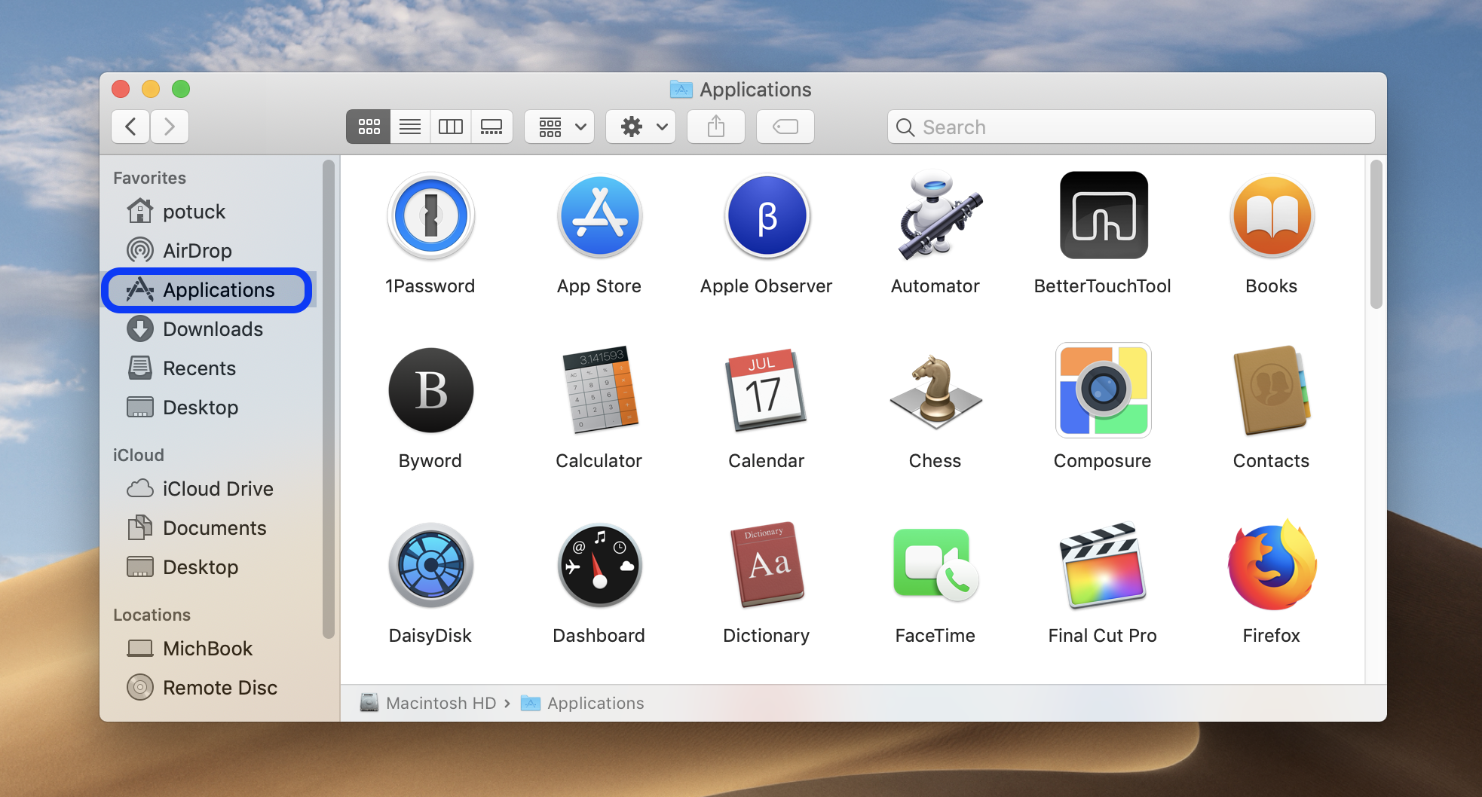This screenshot has height=797, width=1482.
Task: Open the action gear menu
Action: click(x=640, y=127)
